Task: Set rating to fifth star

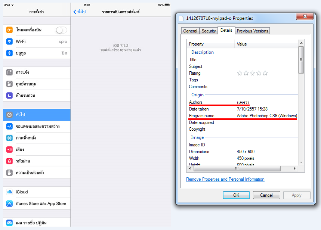Action: (x=265, y=73)
